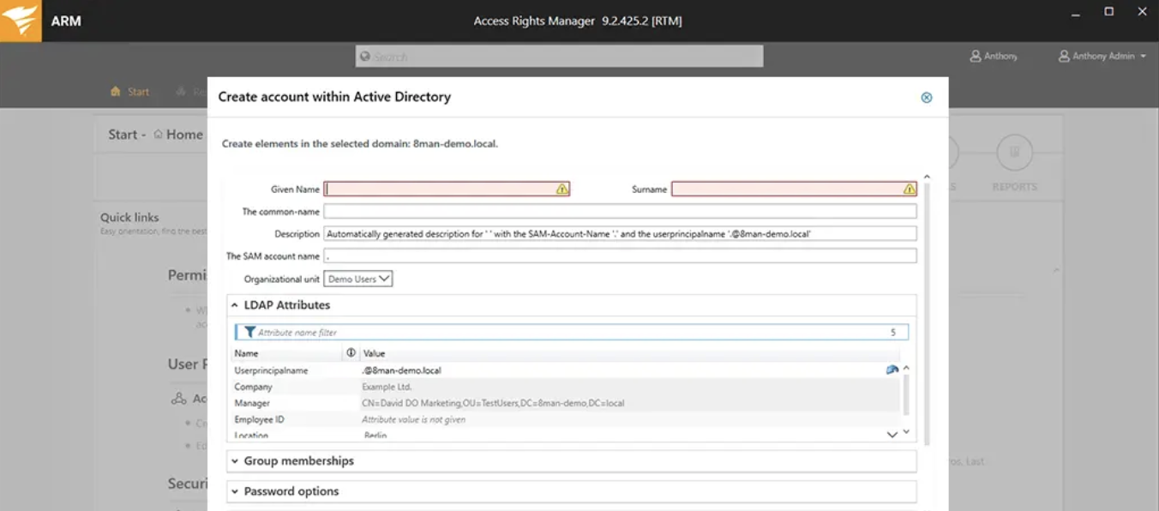Click the Reports circle icon
The width and height of the screenshot is (1159, 511).
[1014, 153]
